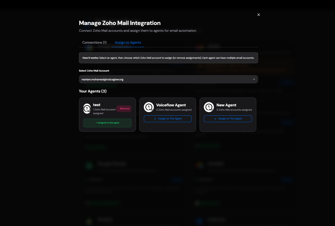Click the 'Connect Zoho Mail accounts' subtitle text
This screenshot has height=226, width=335.
point(137,31)
